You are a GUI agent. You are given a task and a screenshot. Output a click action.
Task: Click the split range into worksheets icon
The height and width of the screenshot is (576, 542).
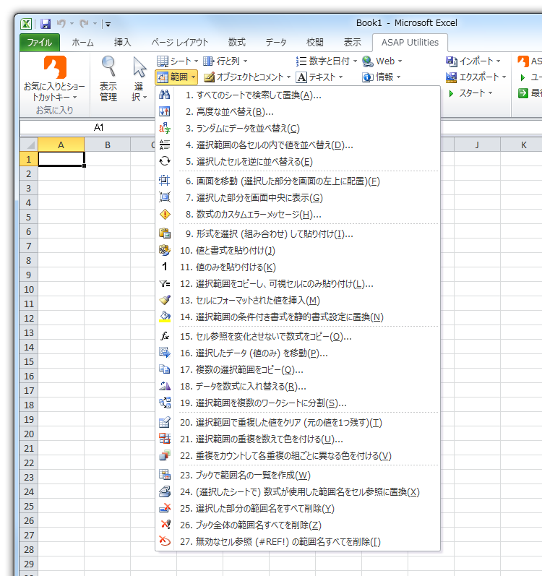[x=165, y=403]
